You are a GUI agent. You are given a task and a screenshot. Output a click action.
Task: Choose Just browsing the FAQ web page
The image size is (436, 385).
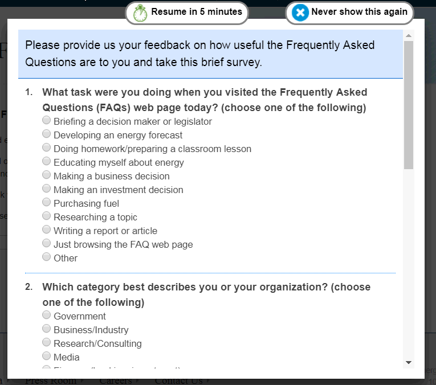coord(47,244)
